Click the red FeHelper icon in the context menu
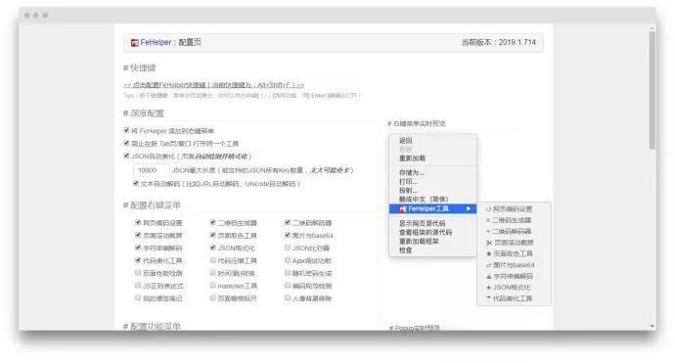Image resolution: width=675 pixels, height=363 pixels. click(x=402, y=208)
